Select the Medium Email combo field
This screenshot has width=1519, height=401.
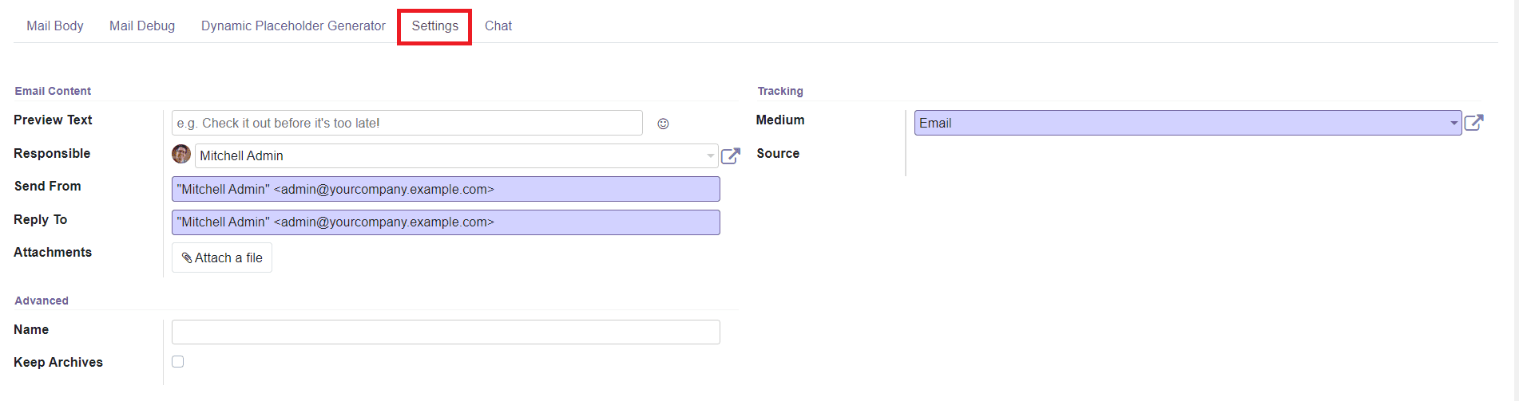tap(1188, 123)
